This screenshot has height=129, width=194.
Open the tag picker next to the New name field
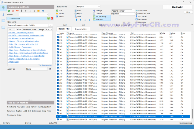[50, 26]
